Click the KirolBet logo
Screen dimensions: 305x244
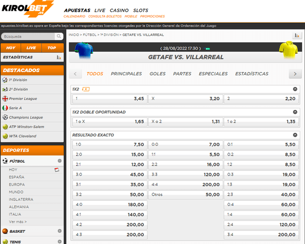coord(28,9)
